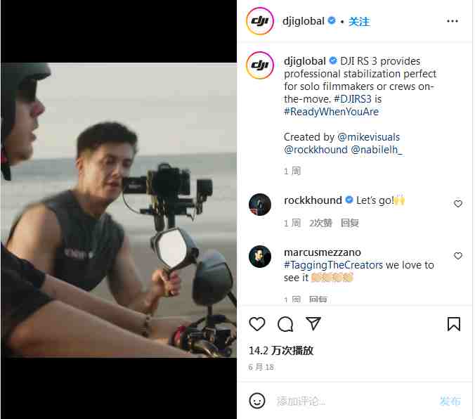Viewport: 475px width, 419px height.
Task: Like marcusmezzano's comment with the small heart
Action: point(457,256)
